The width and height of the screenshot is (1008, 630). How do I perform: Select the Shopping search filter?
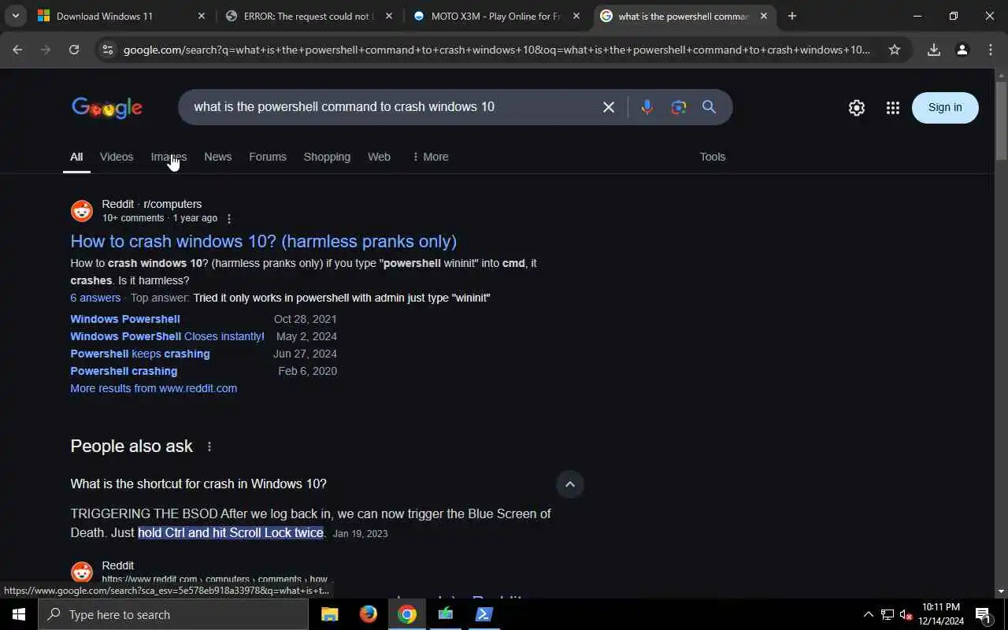click(327, 157)
